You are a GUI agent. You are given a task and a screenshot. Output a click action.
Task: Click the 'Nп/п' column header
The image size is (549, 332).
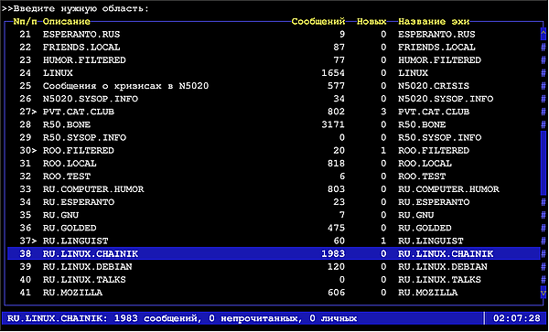(x=26, y=22)
